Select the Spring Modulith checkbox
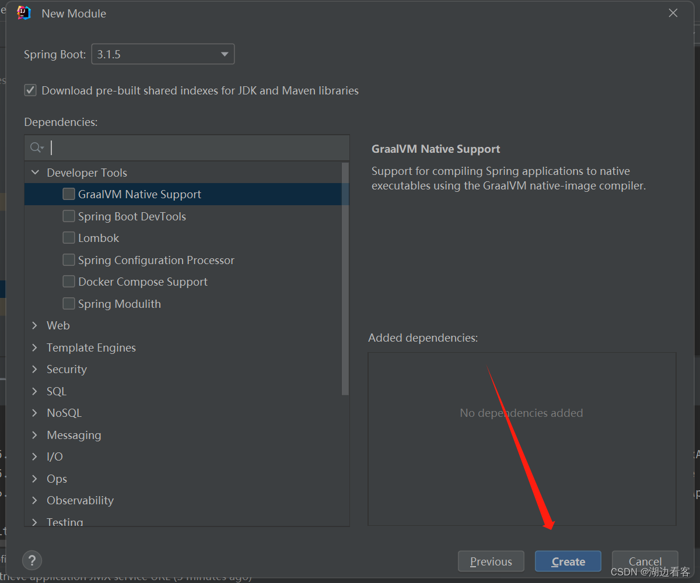Image resolution: width=700 pixels, height=583 pixels. [69, 304]
